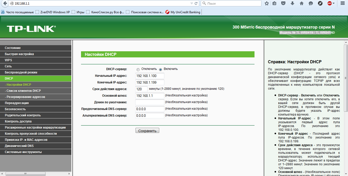Viewport: 348px width, 176px height.
Task: Open Переадресация menu section
Action: click(x=36, y=103)
